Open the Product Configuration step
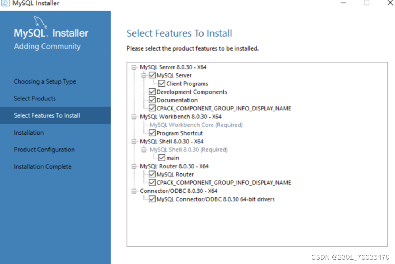This screenshot has width=395, height=264. [x=44, y=150]
